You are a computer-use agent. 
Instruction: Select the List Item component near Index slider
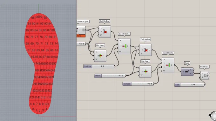(x=145, y=71)
